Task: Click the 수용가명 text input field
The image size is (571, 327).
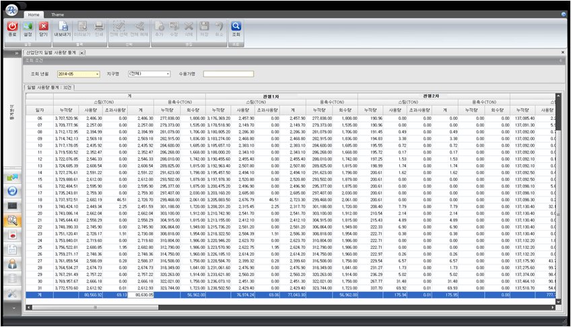Action: [x=228, y=74]
